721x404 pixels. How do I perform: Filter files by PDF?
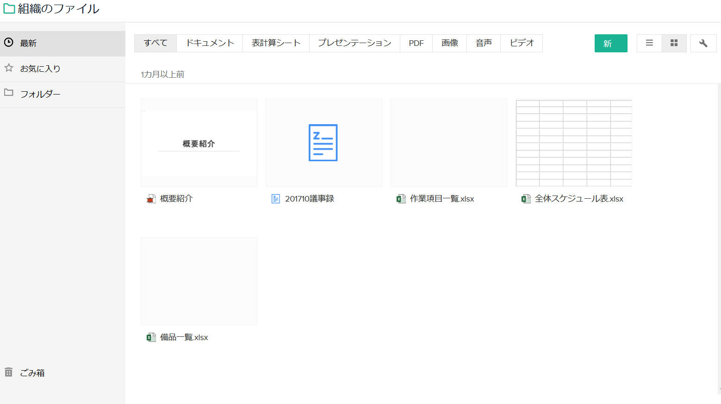point(416,43)
